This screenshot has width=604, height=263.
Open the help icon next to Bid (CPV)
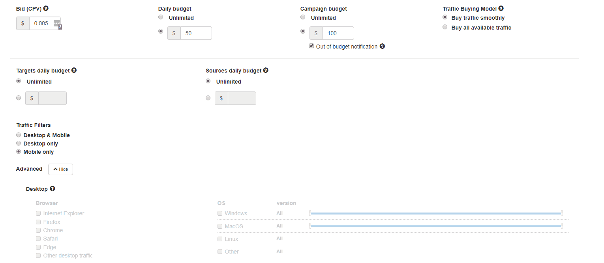[46, 8]
